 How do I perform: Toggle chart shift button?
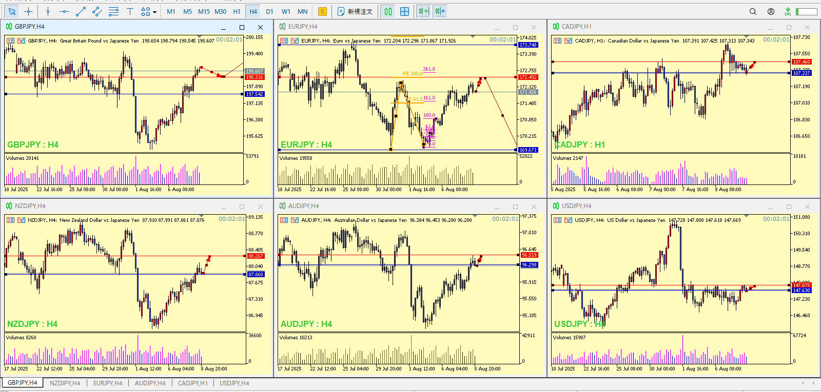click(x=440, y=11)
